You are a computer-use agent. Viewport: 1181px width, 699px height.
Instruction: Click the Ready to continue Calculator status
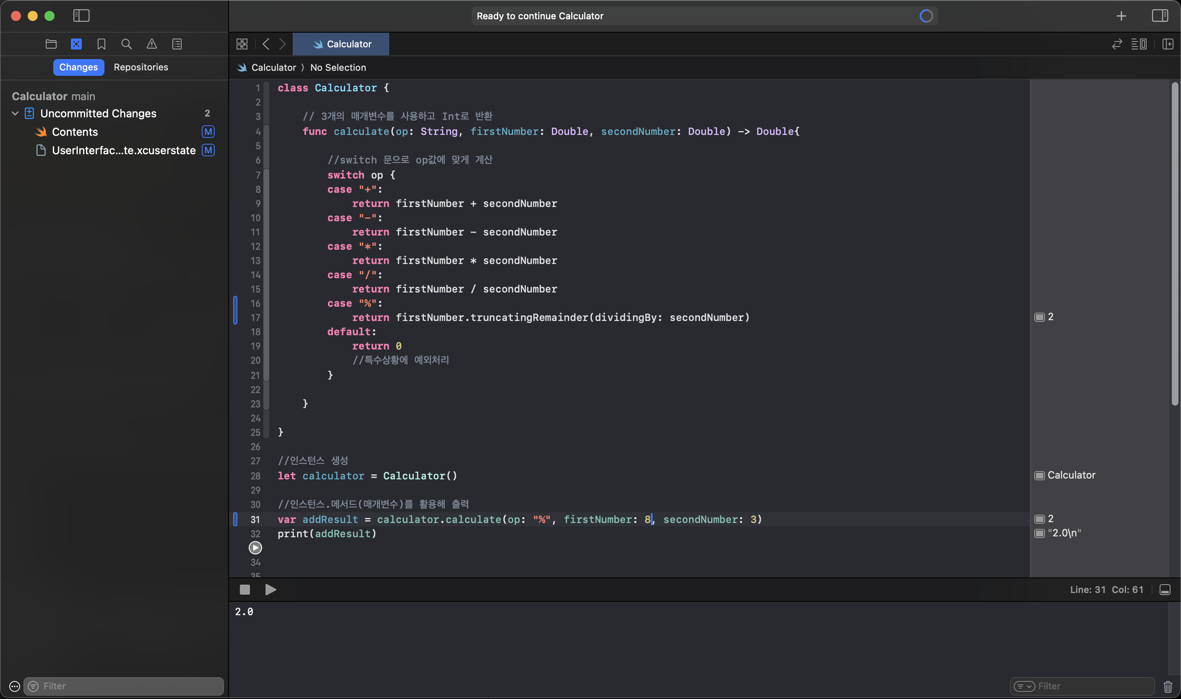click(x=540, y=16)
